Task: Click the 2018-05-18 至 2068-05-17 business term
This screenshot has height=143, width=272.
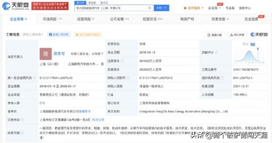Action: 57,86
